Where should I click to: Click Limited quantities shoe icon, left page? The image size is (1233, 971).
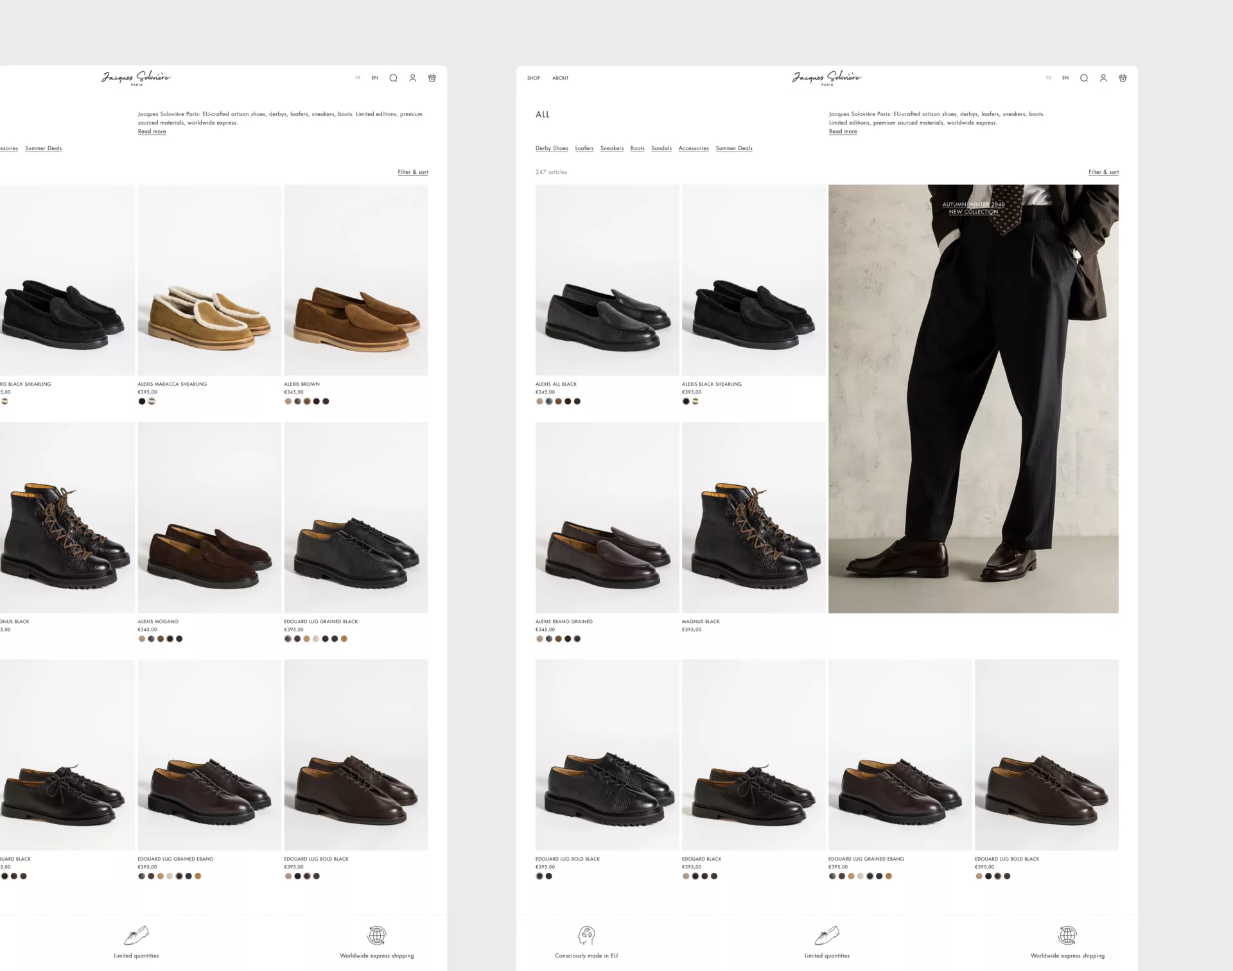(136, 935)
